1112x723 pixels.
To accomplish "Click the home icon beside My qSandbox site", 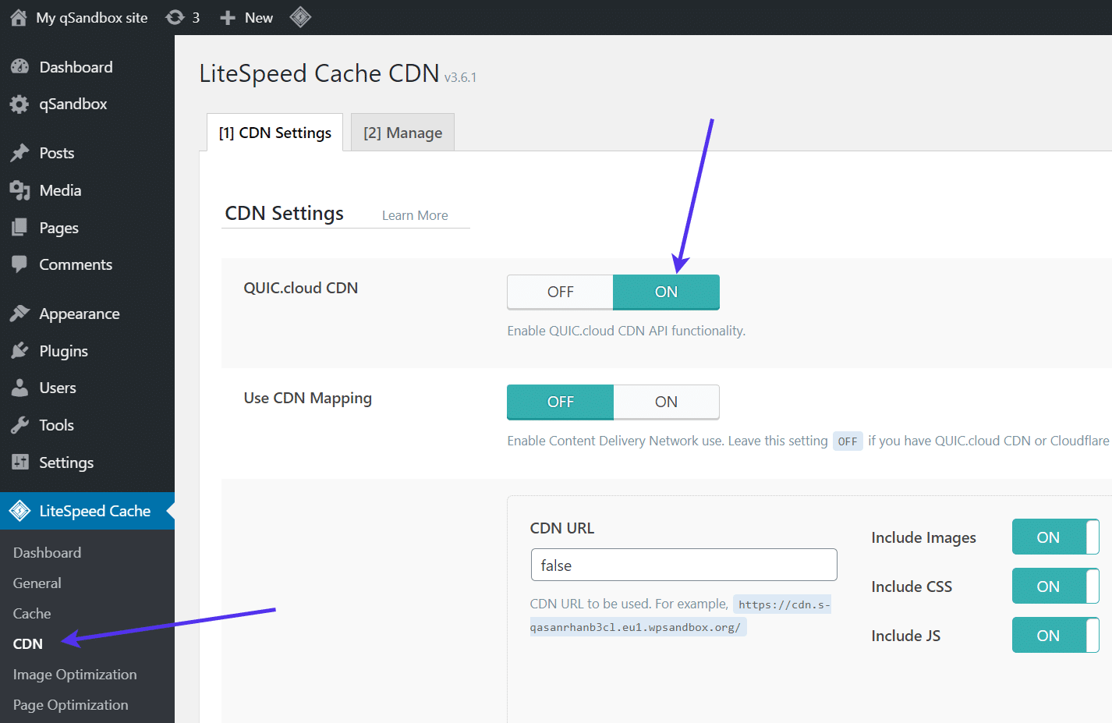I will [17, 17].
